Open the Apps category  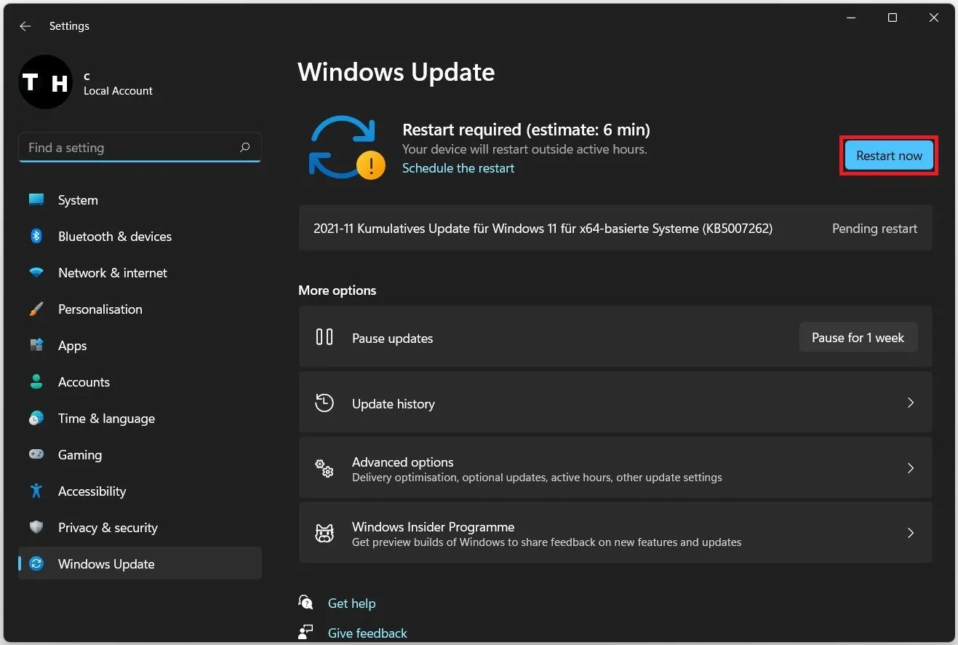[x=140, y=346]
